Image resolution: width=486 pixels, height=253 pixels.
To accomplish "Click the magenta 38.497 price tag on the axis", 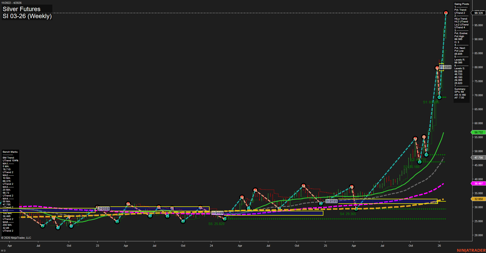I will tap(478, 183).
